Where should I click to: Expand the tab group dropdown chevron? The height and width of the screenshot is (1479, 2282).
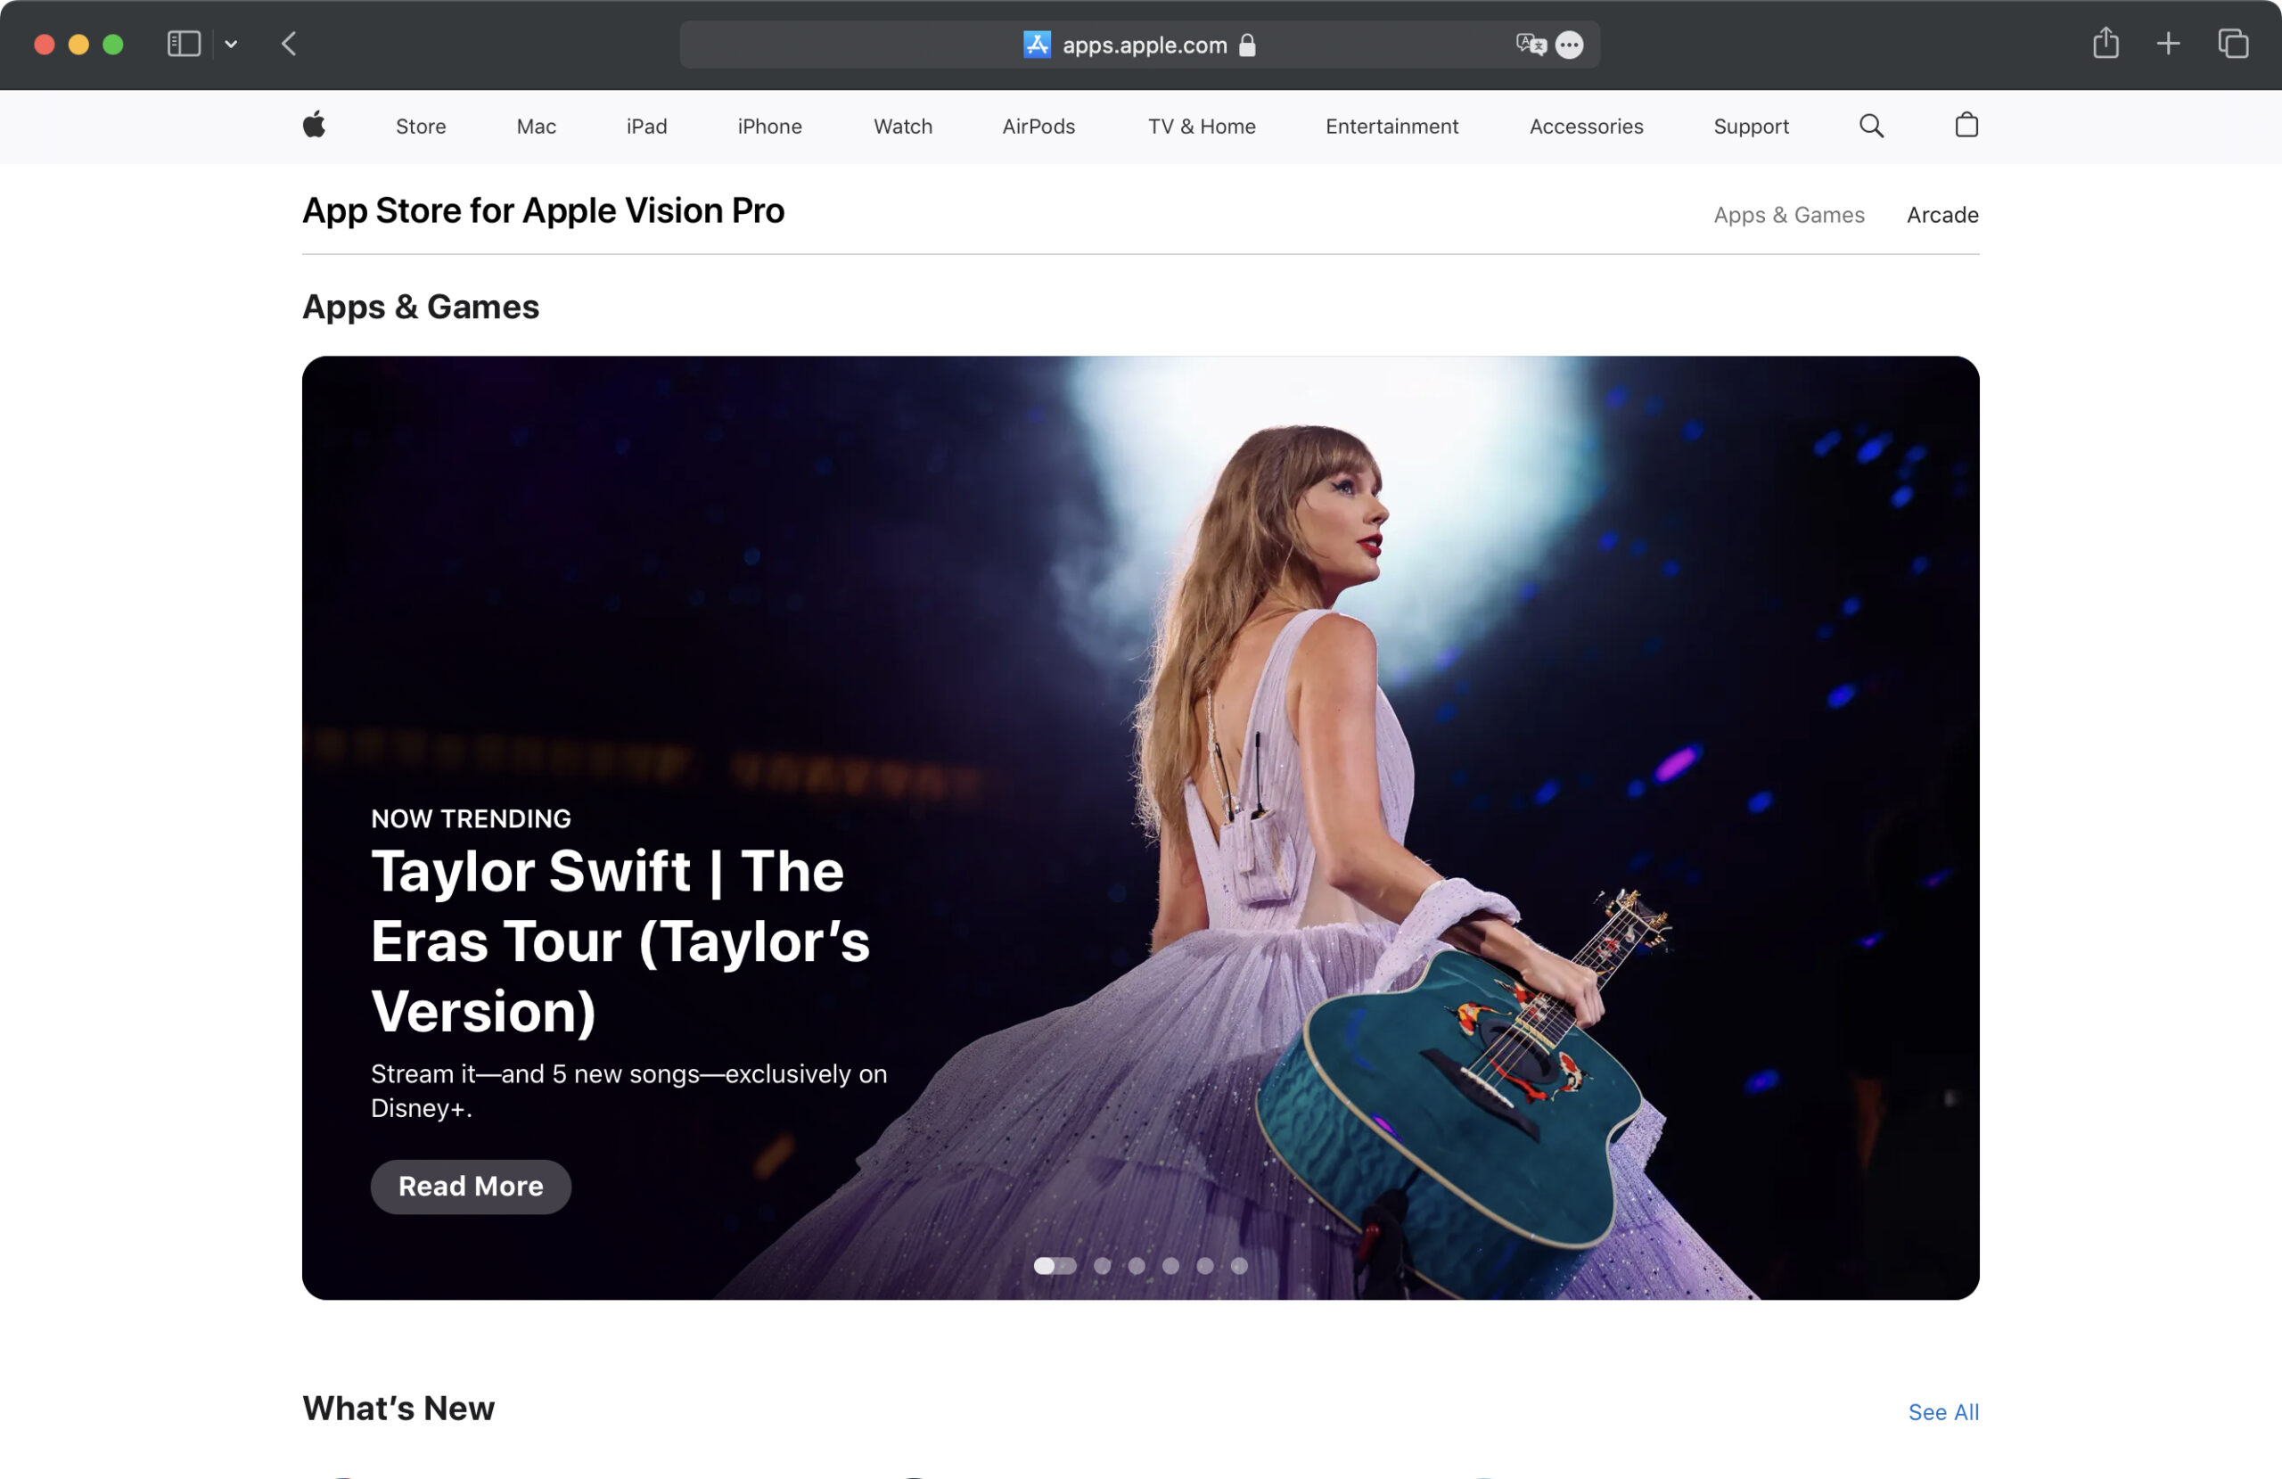click(231, 44)
